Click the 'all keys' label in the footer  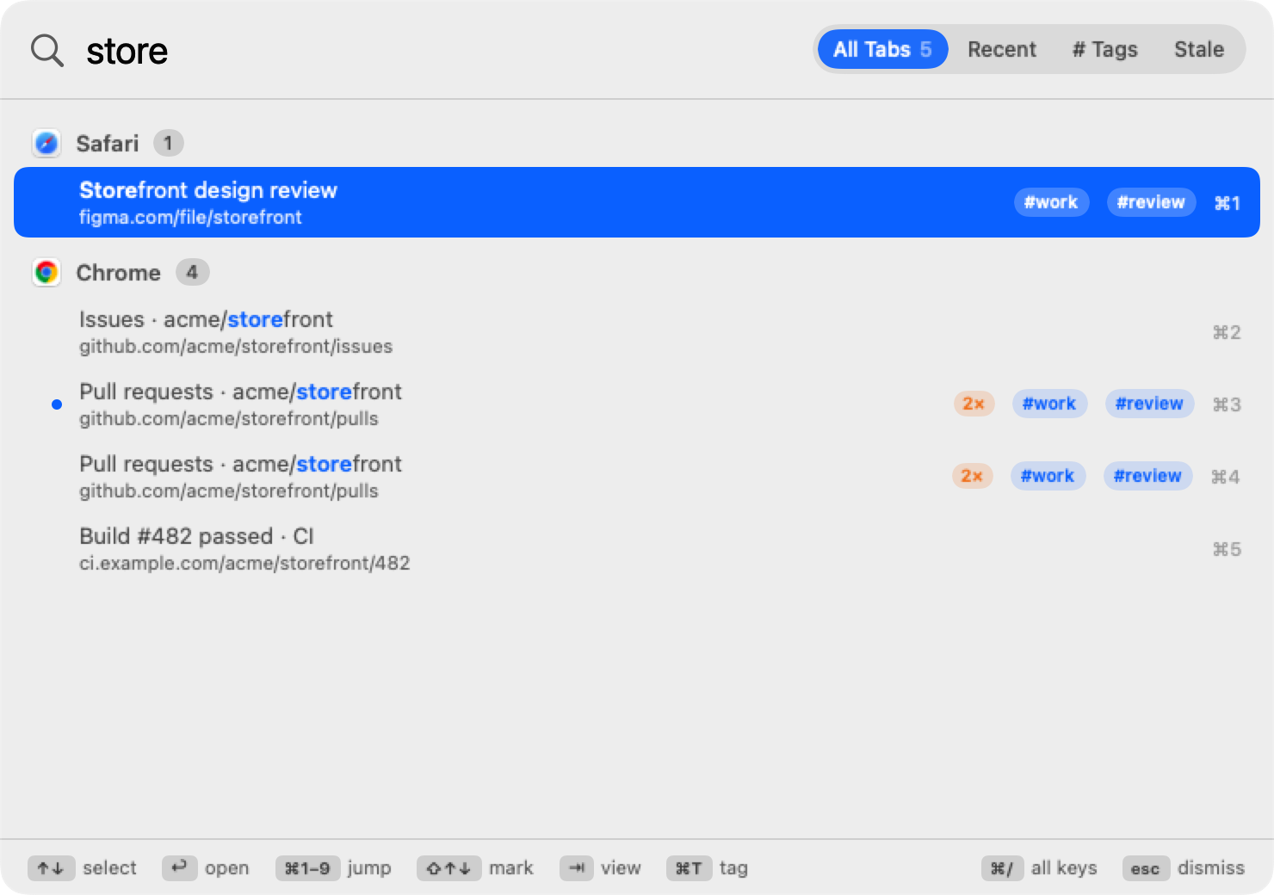(1064, 867)
